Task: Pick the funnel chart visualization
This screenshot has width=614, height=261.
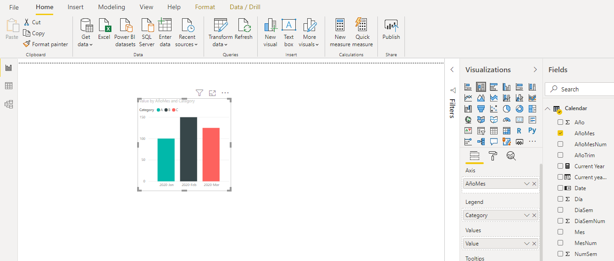Action: tap(481, 108)
